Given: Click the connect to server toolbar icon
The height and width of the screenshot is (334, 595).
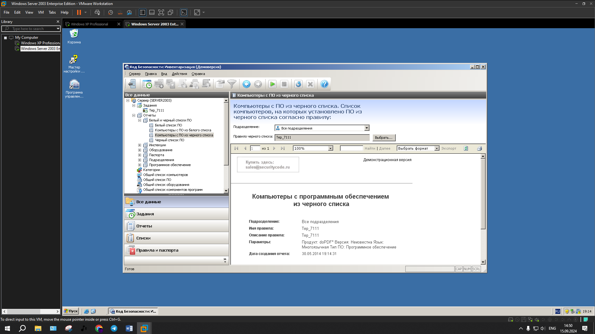Looking at the screenshot, I should 132,84.
